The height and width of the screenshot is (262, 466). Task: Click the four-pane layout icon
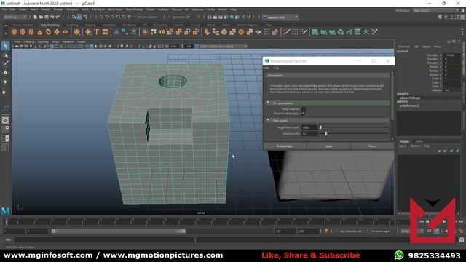coord(5,130)
